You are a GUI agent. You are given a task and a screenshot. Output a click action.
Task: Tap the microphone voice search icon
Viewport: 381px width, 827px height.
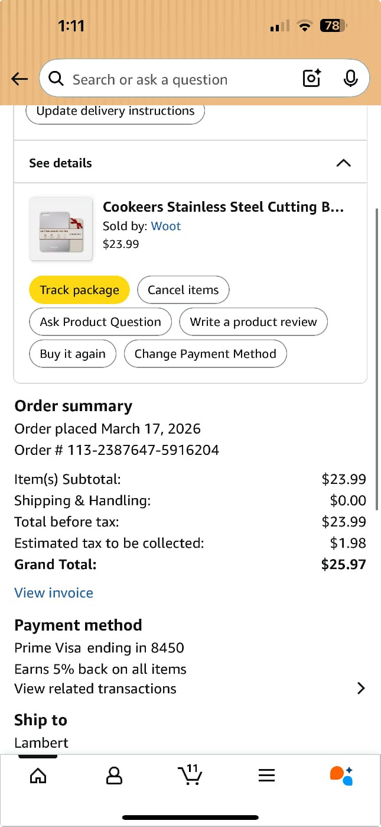350,79
